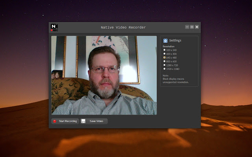
Task: Click the Settings panel heading
Action: tap(175, 40)
